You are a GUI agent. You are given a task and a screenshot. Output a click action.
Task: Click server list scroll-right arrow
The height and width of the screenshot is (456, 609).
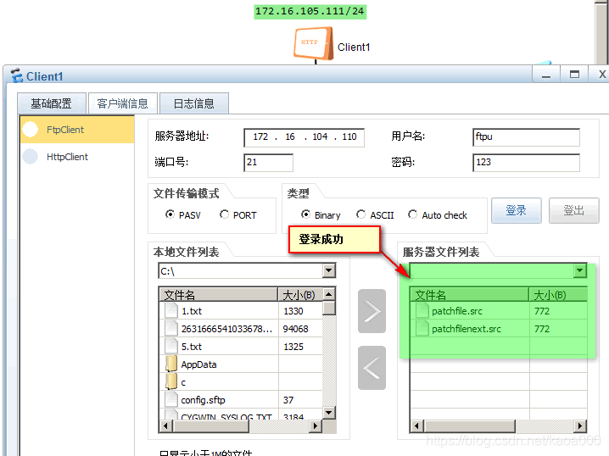[580, 425]
